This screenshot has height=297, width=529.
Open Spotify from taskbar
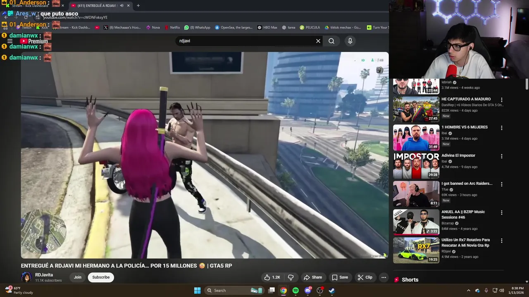pos(295,290)
